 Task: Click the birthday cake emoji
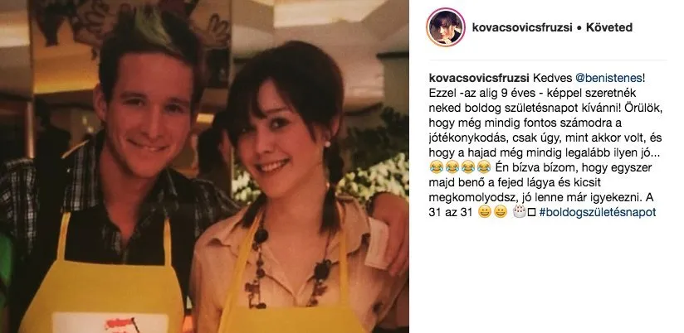pyautogui.click(x=520, y=212)
